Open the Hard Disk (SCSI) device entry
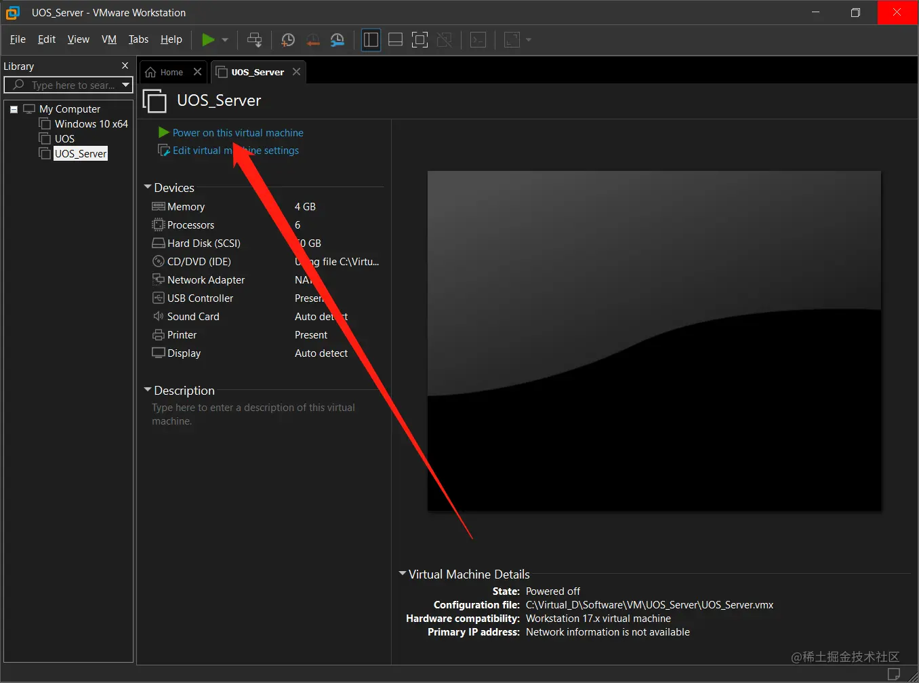Image resolution: width=919 pixels, height=683 pixels. (204, 243)
